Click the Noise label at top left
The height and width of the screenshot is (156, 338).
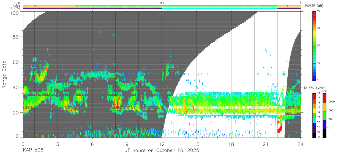(x=17, y=6)
